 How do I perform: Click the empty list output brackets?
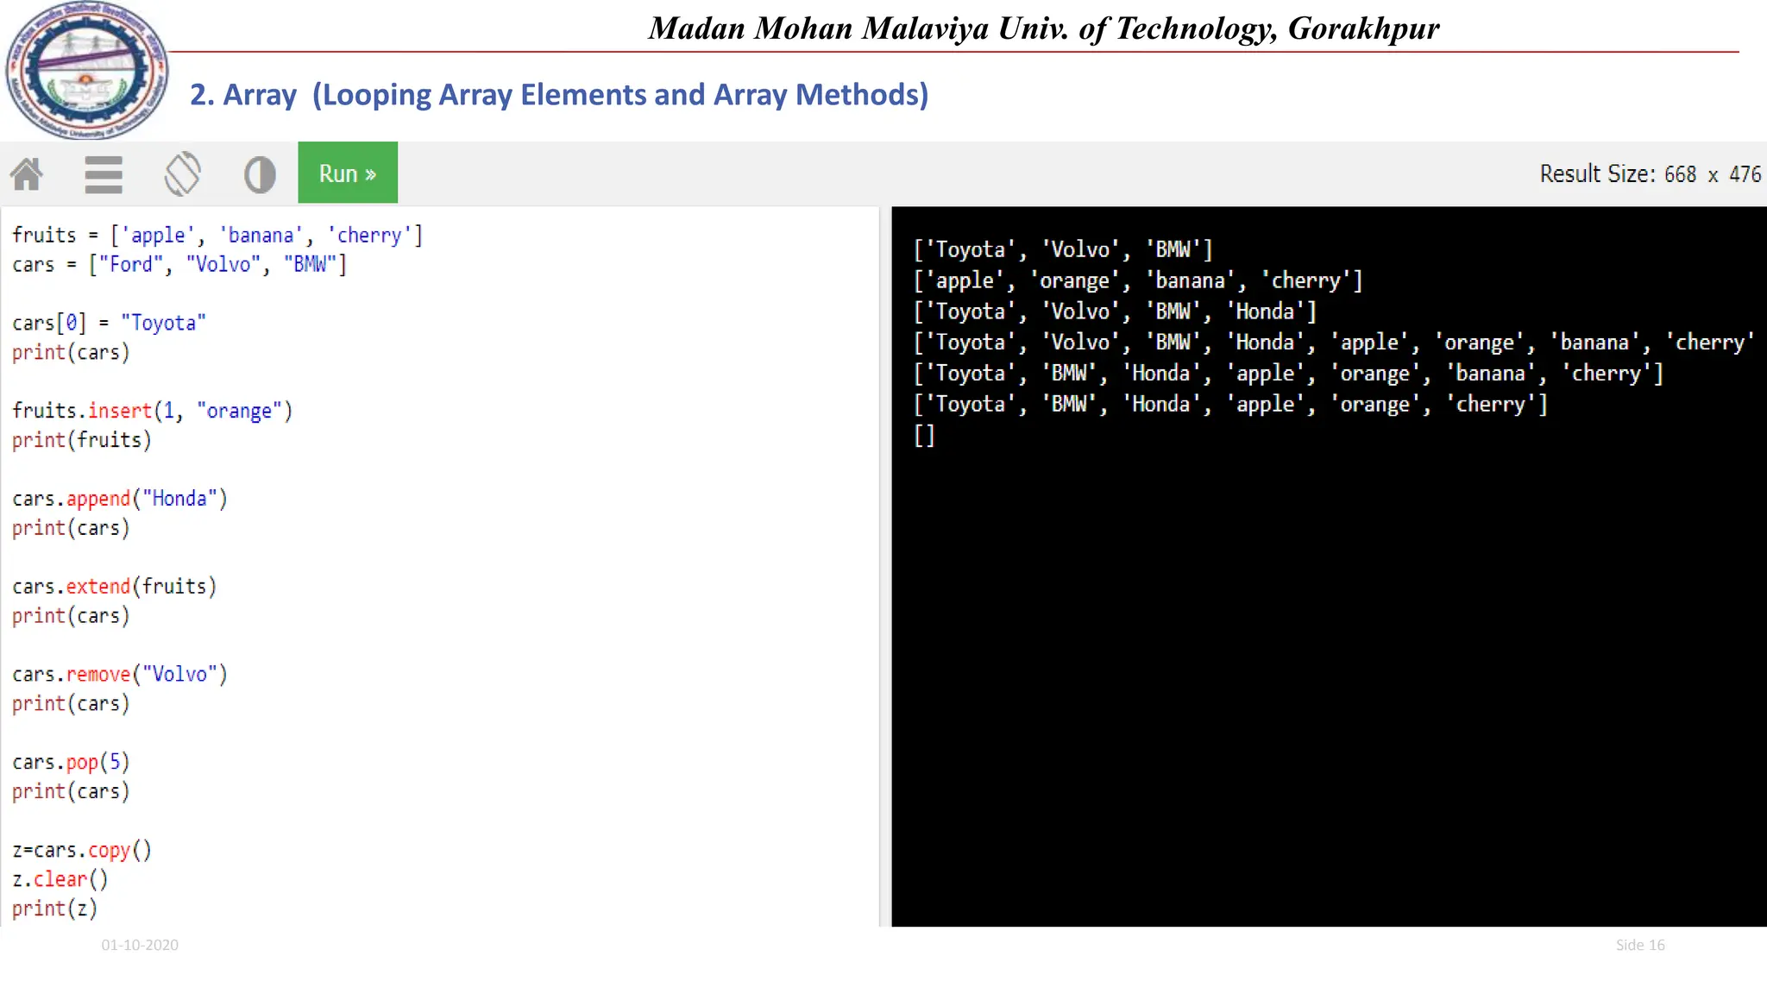click(x=924, y=436)
